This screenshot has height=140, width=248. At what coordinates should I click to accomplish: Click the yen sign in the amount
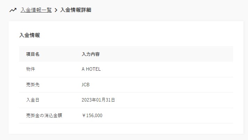(x=84, y=115)
